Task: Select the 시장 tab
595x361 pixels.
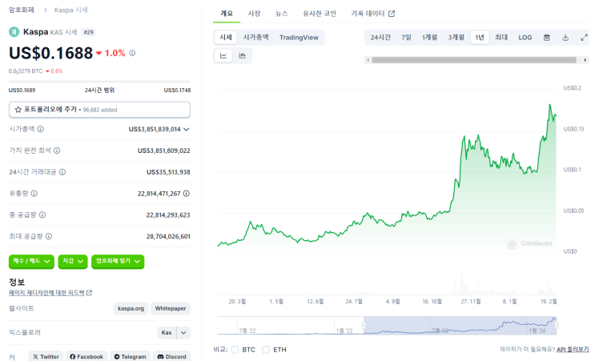Action: [254, 14]
